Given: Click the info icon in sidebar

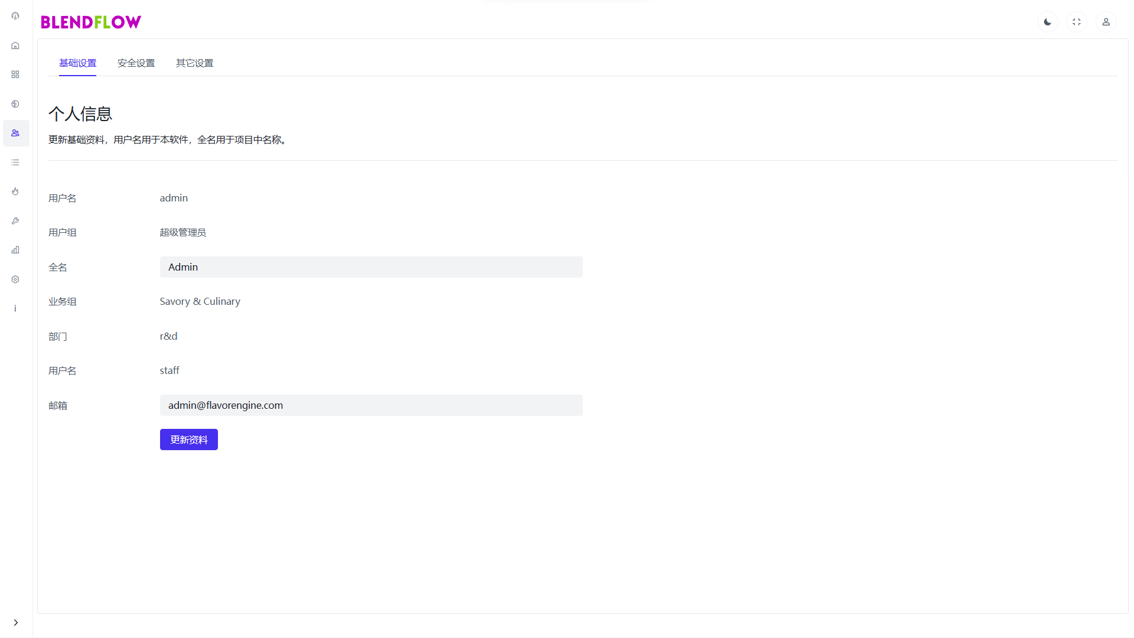Looking at the screenshot, I should click(15, 308).
